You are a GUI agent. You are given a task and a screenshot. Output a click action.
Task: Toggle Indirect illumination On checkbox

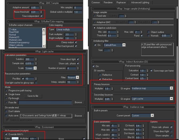click(93, 66)
